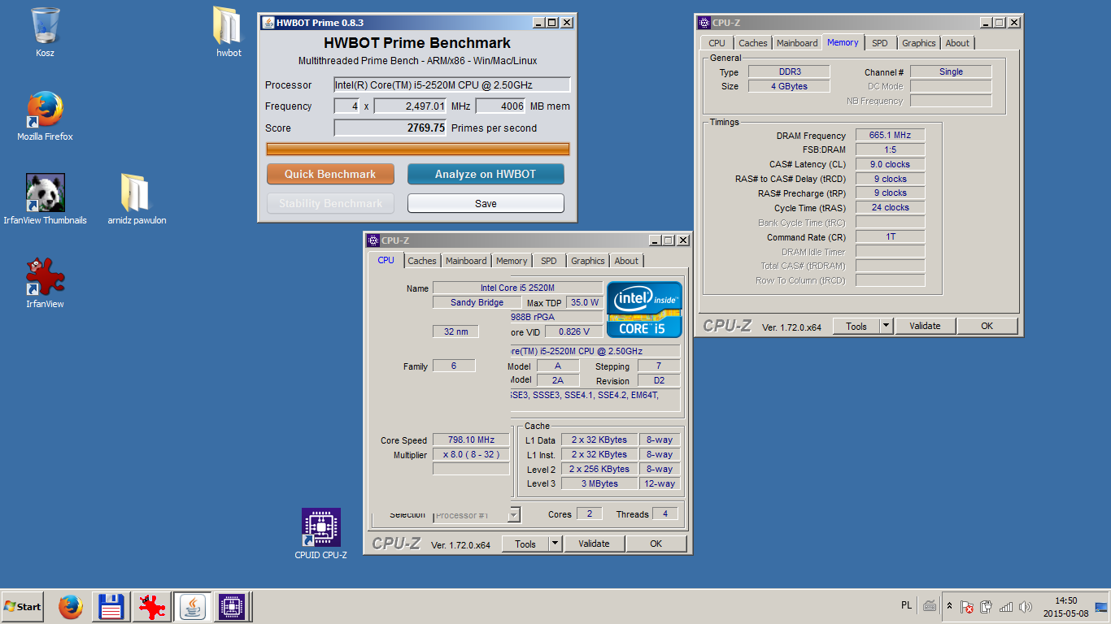Screen dimensions: 1111x624
Task: Click the Save button in HWBOT Prime
Action: 486,203
